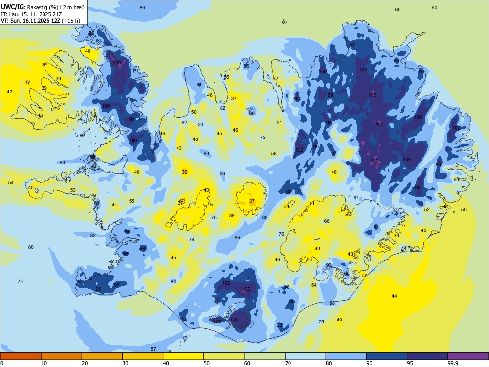
Task: Click the '64' value on the map
Action: coord(434,7)
